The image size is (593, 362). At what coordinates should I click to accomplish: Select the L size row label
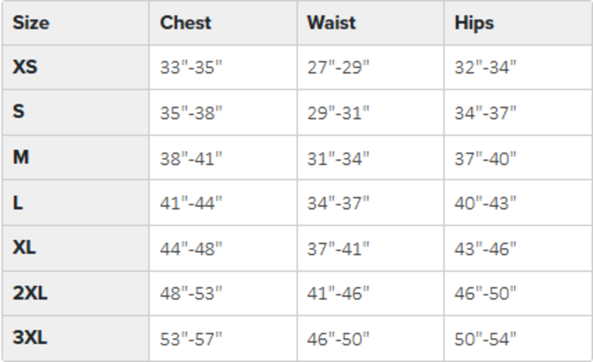17,203
